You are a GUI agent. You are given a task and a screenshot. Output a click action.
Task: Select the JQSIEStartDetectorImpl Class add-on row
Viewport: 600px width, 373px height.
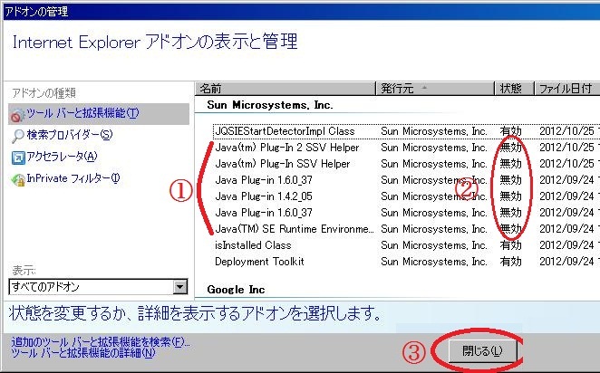(285, 131)
